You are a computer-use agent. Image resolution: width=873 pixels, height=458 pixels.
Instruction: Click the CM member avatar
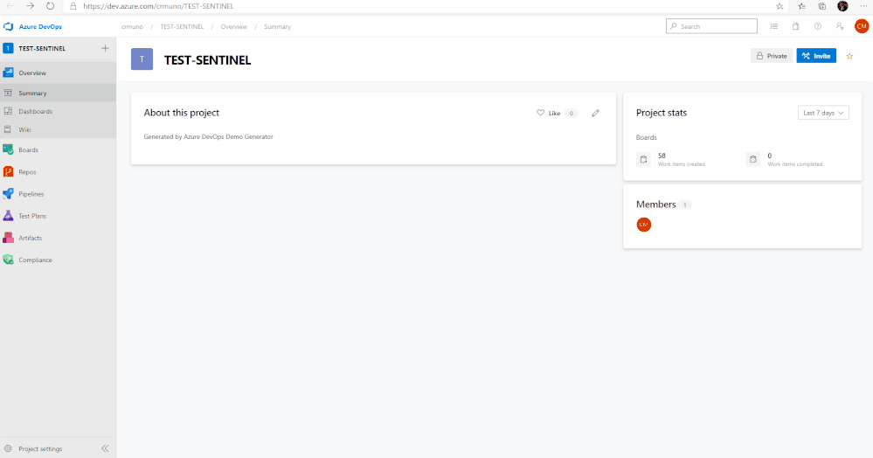click(644, 225)
